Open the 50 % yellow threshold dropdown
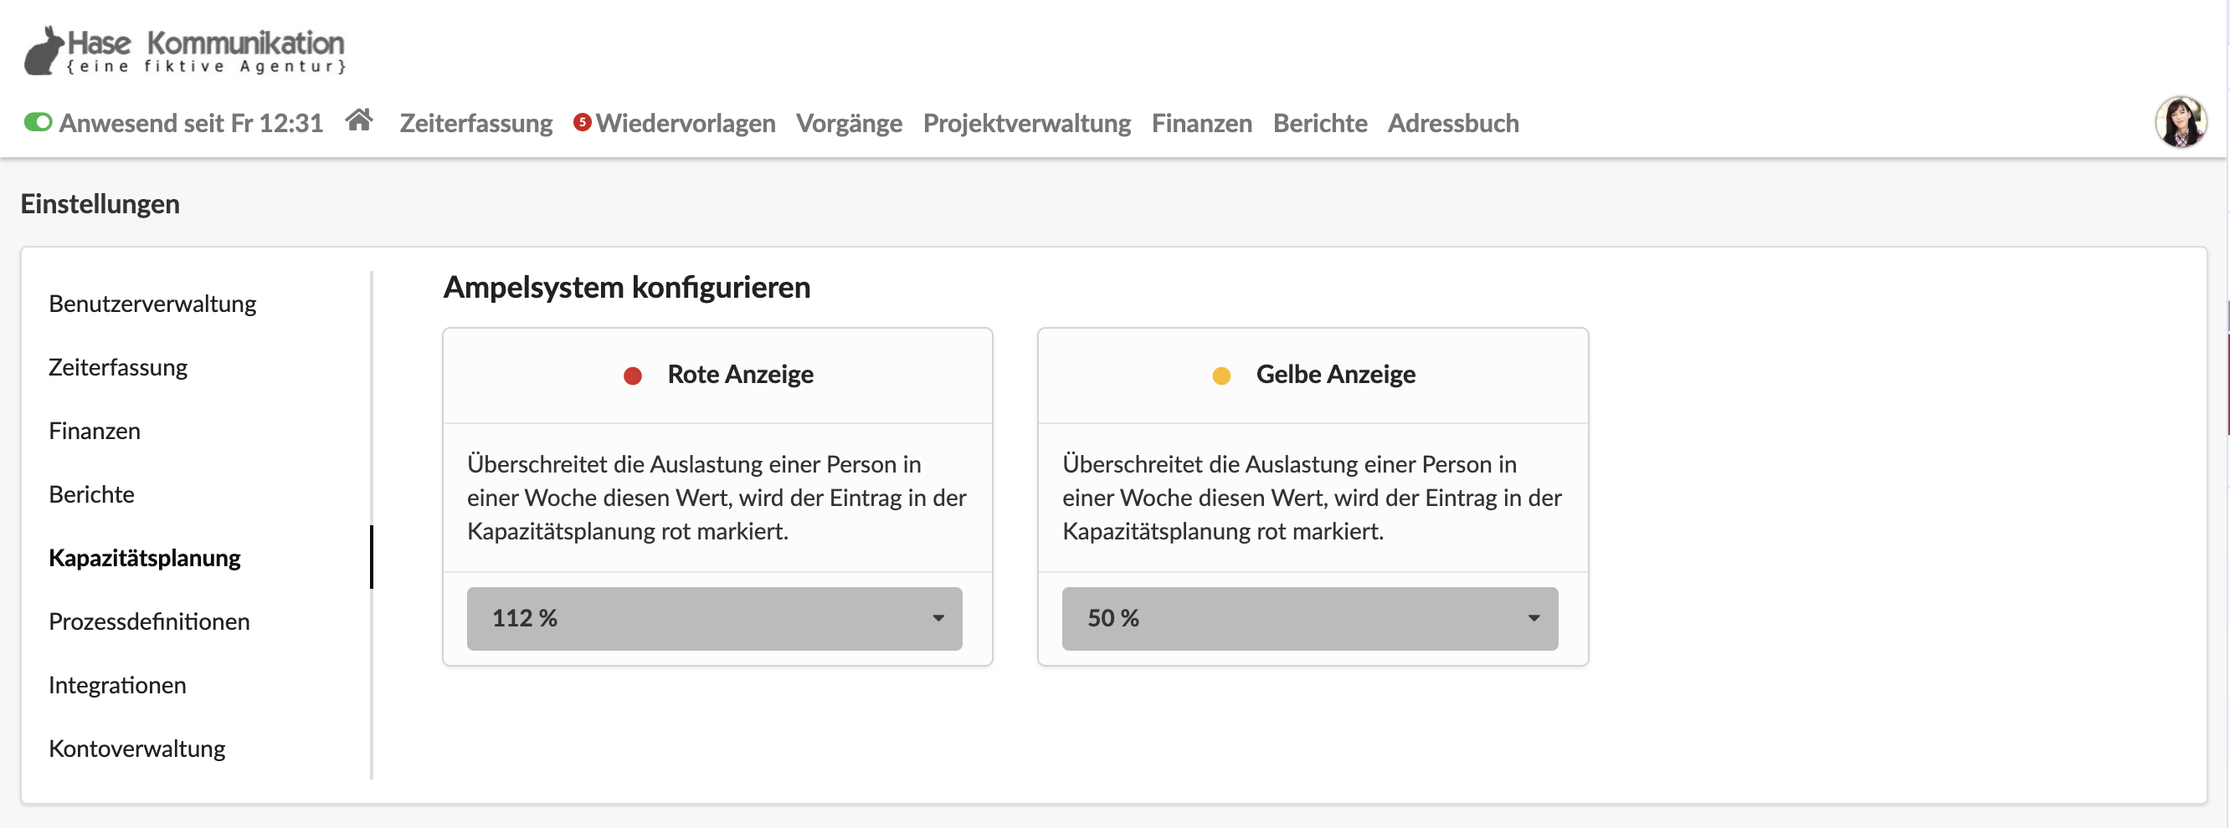Viewport: 2230px width, 828px height. click(x=1310, y=619)
